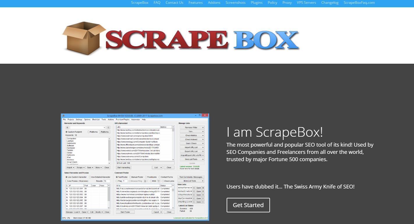414x224 pixels.
Task: Click the ScrapeBox icon in the app screenshot title bar
Action: click(63, 115)
